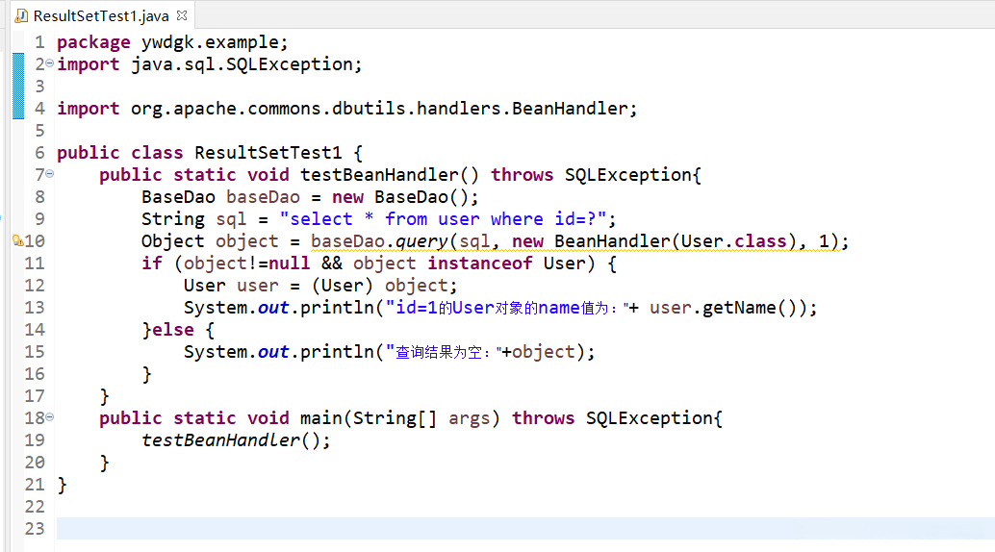Screen dimensions: 995x552
Task: Close the ResultSetTest1.java editor tab
Action: tap(182, 16)
